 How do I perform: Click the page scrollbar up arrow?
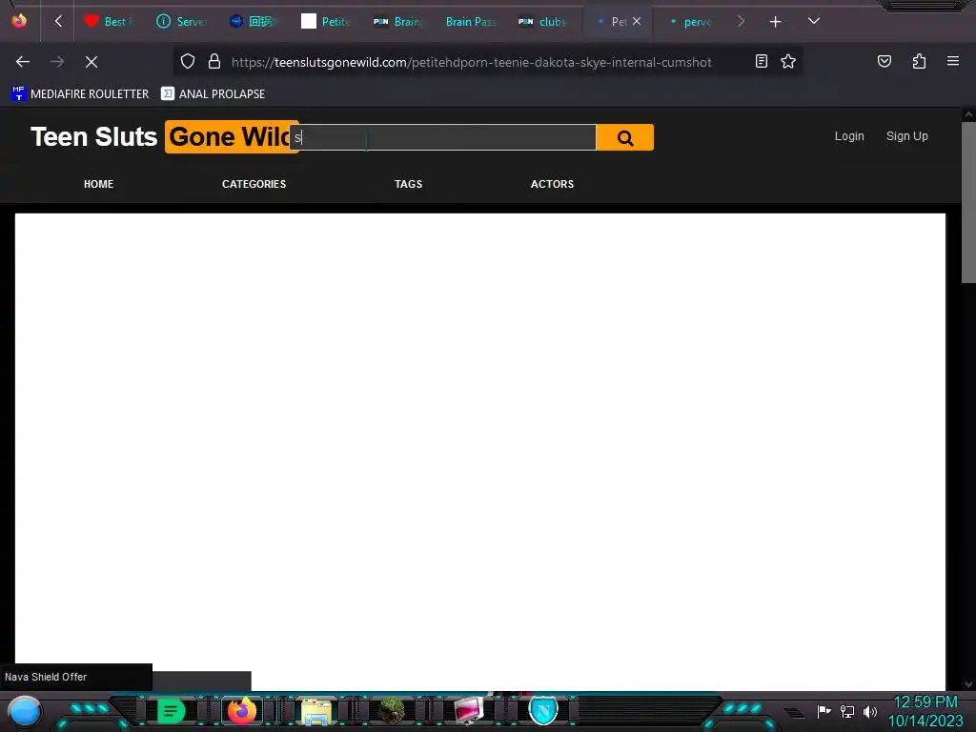[x=968, y=114]
